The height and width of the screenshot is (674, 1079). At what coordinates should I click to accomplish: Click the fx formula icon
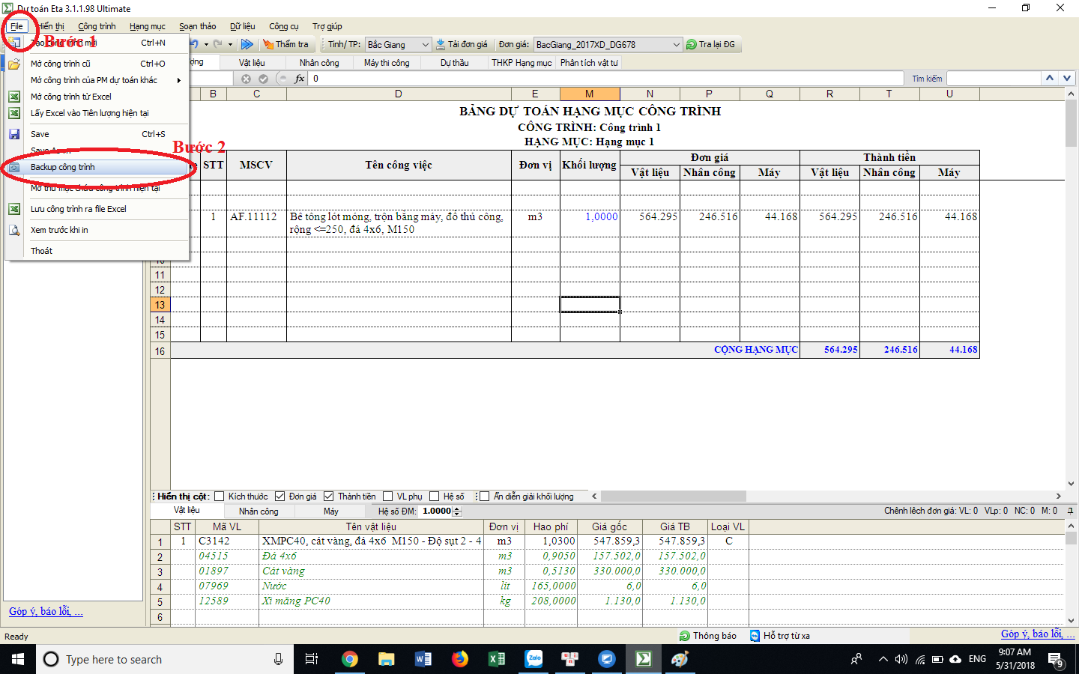click(x=300, y=79)
